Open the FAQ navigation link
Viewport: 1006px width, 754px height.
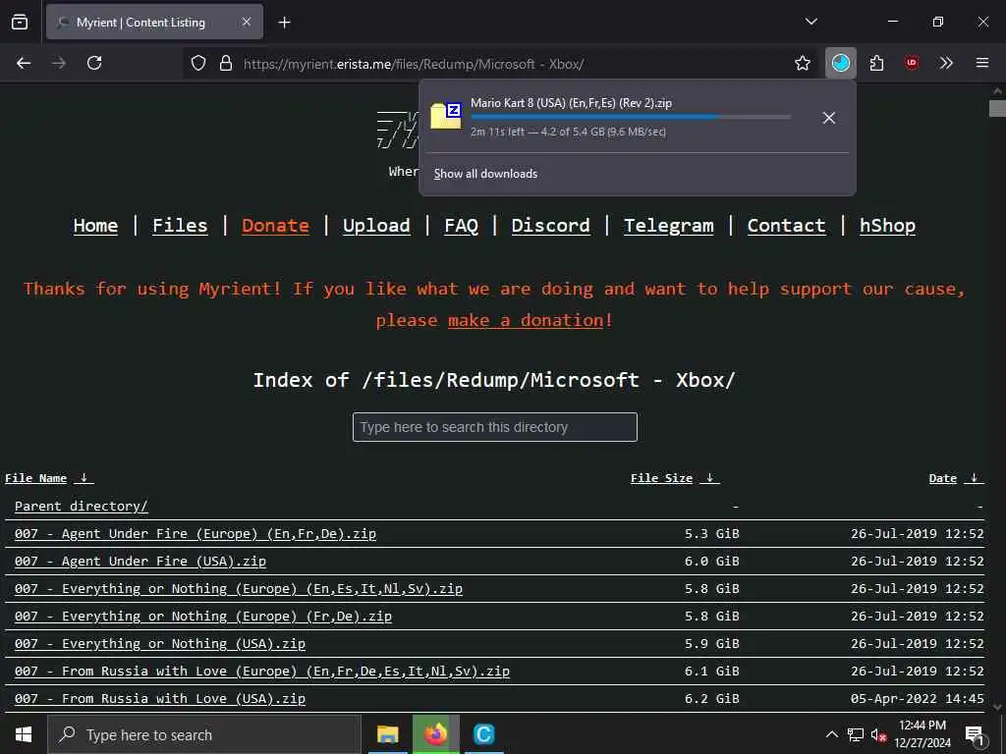point(462,226)
